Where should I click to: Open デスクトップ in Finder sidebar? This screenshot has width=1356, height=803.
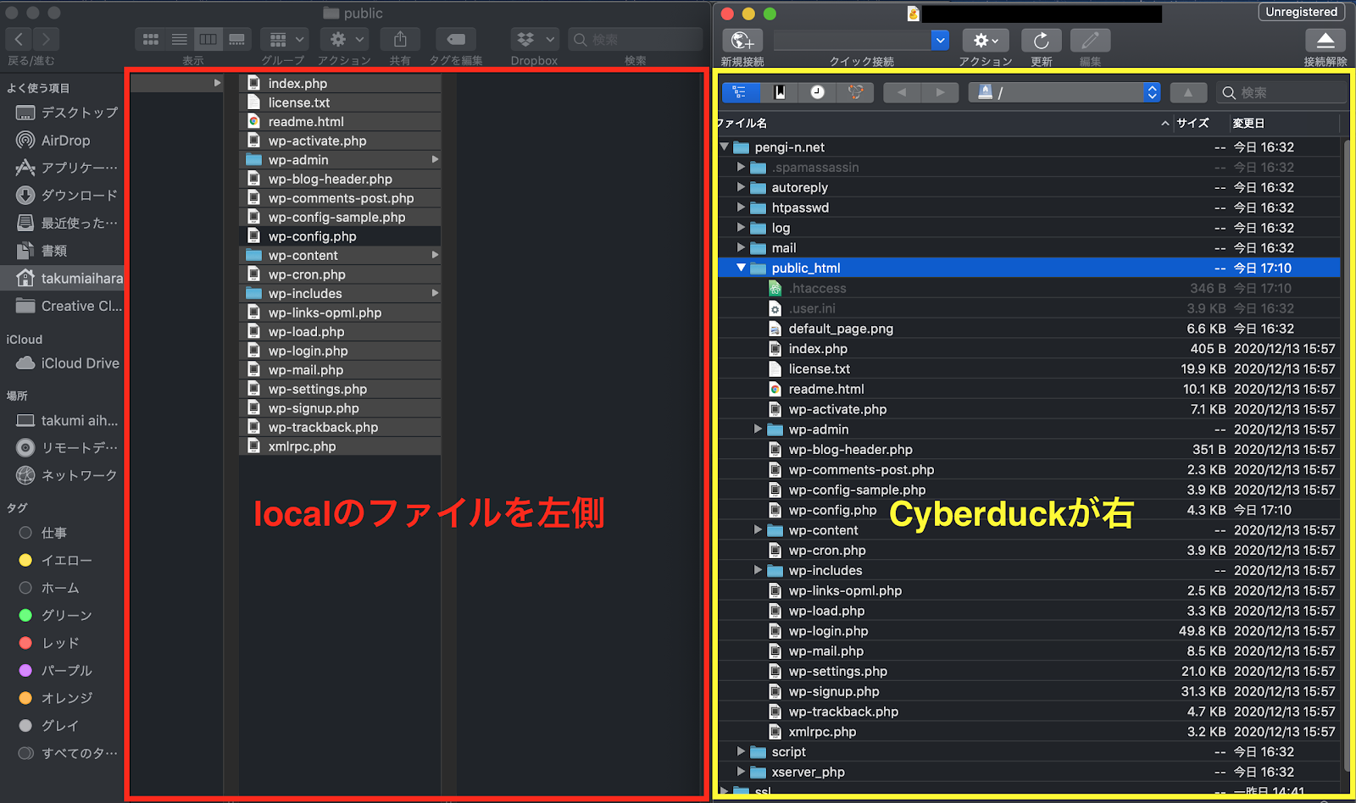coord(66,113)
